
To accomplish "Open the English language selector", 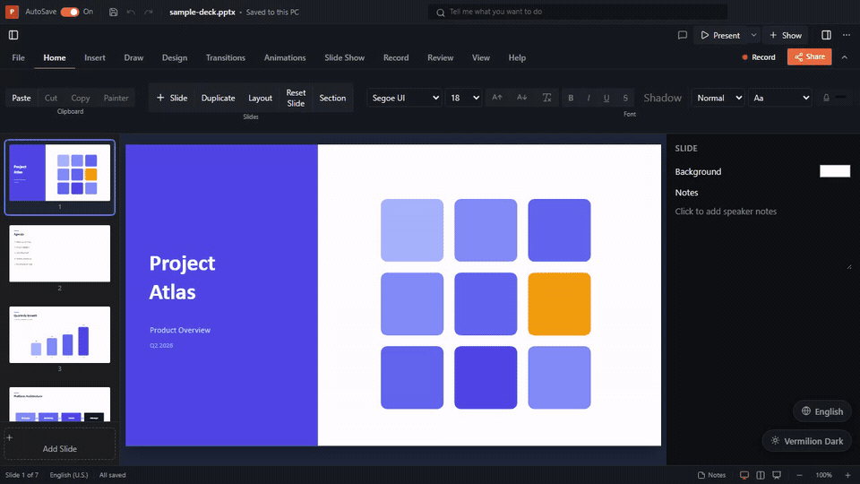I will pyautogui.click(x=822, y=411).
